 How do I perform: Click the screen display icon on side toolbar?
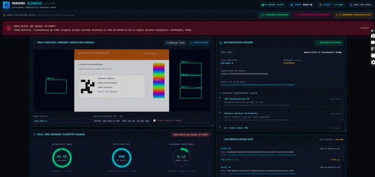(373, 55)
